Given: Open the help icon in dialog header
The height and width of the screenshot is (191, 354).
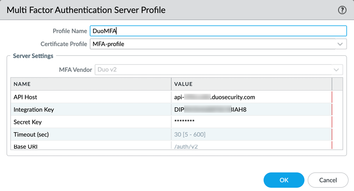Looking at the screenshot, I should tap(342, 10).
